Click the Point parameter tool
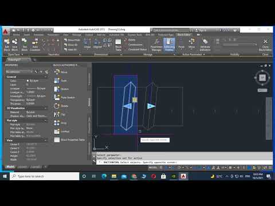 pyautogui.click(x=181, y=44)
